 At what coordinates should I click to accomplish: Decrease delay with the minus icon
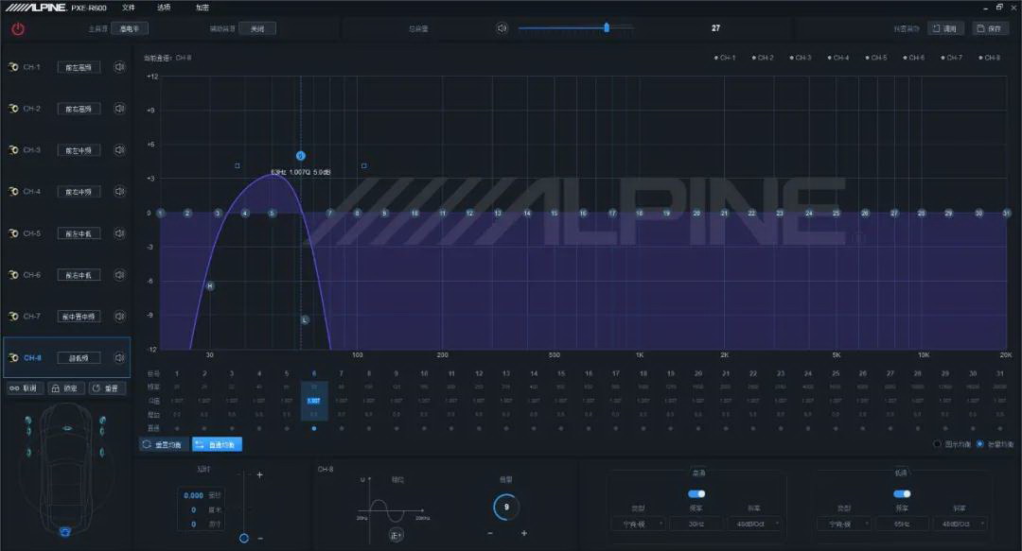(260, 538)
